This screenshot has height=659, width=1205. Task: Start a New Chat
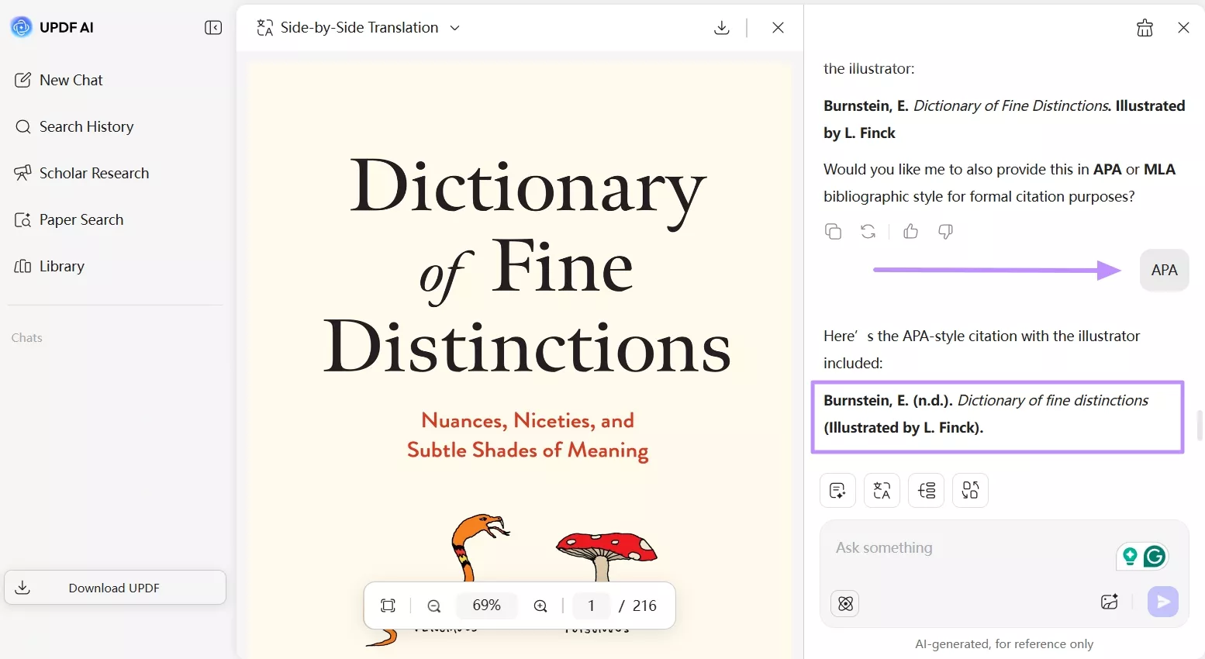(71, 80)
